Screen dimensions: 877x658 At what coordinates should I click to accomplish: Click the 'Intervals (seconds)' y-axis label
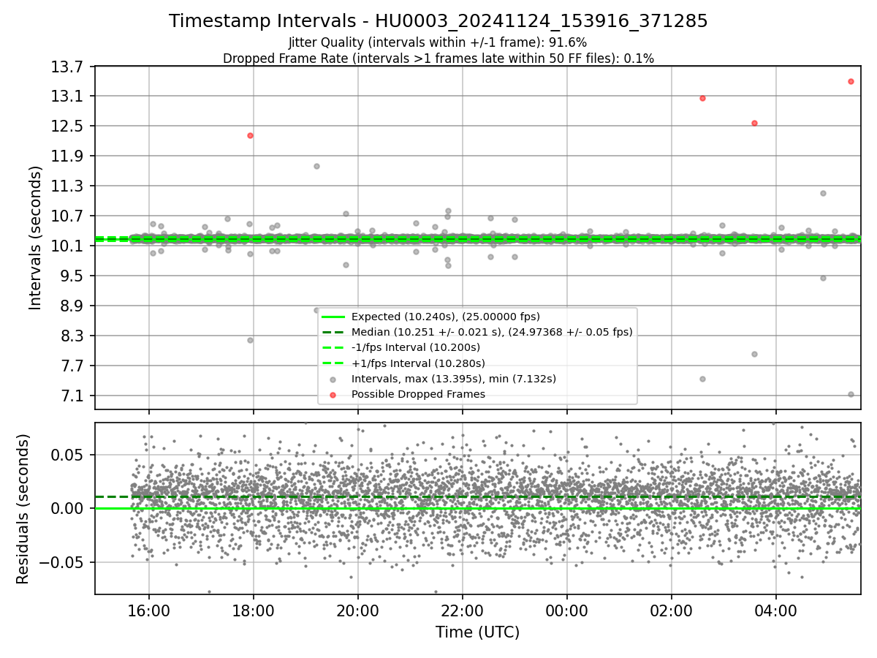pyautogui.click(x=35, y=238)
